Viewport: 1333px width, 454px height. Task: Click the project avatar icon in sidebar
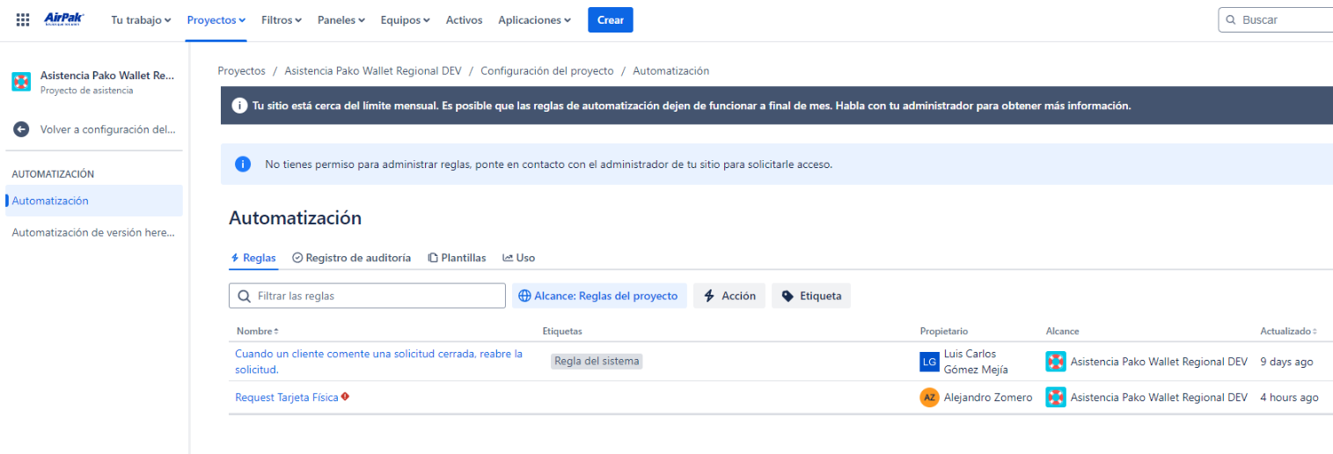coord(21,82)
